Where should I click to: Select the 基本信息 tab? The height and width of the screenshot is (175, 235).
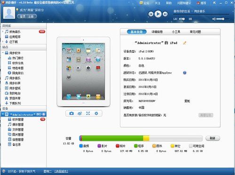(137, 32)
